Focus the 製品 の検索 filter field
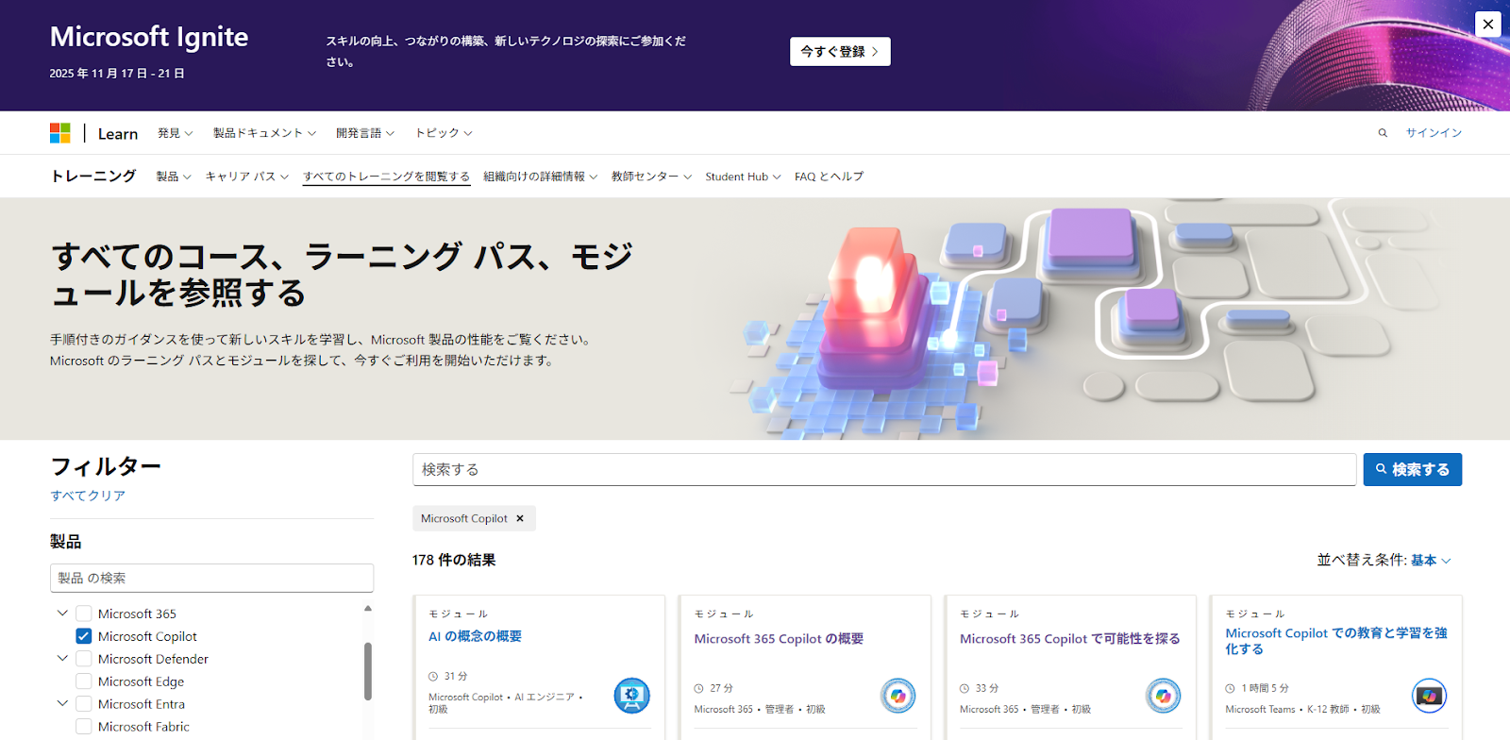Image resolution: width=1510 pixels, height=740 pixels. pyautogui.click(x=211, y=578)
